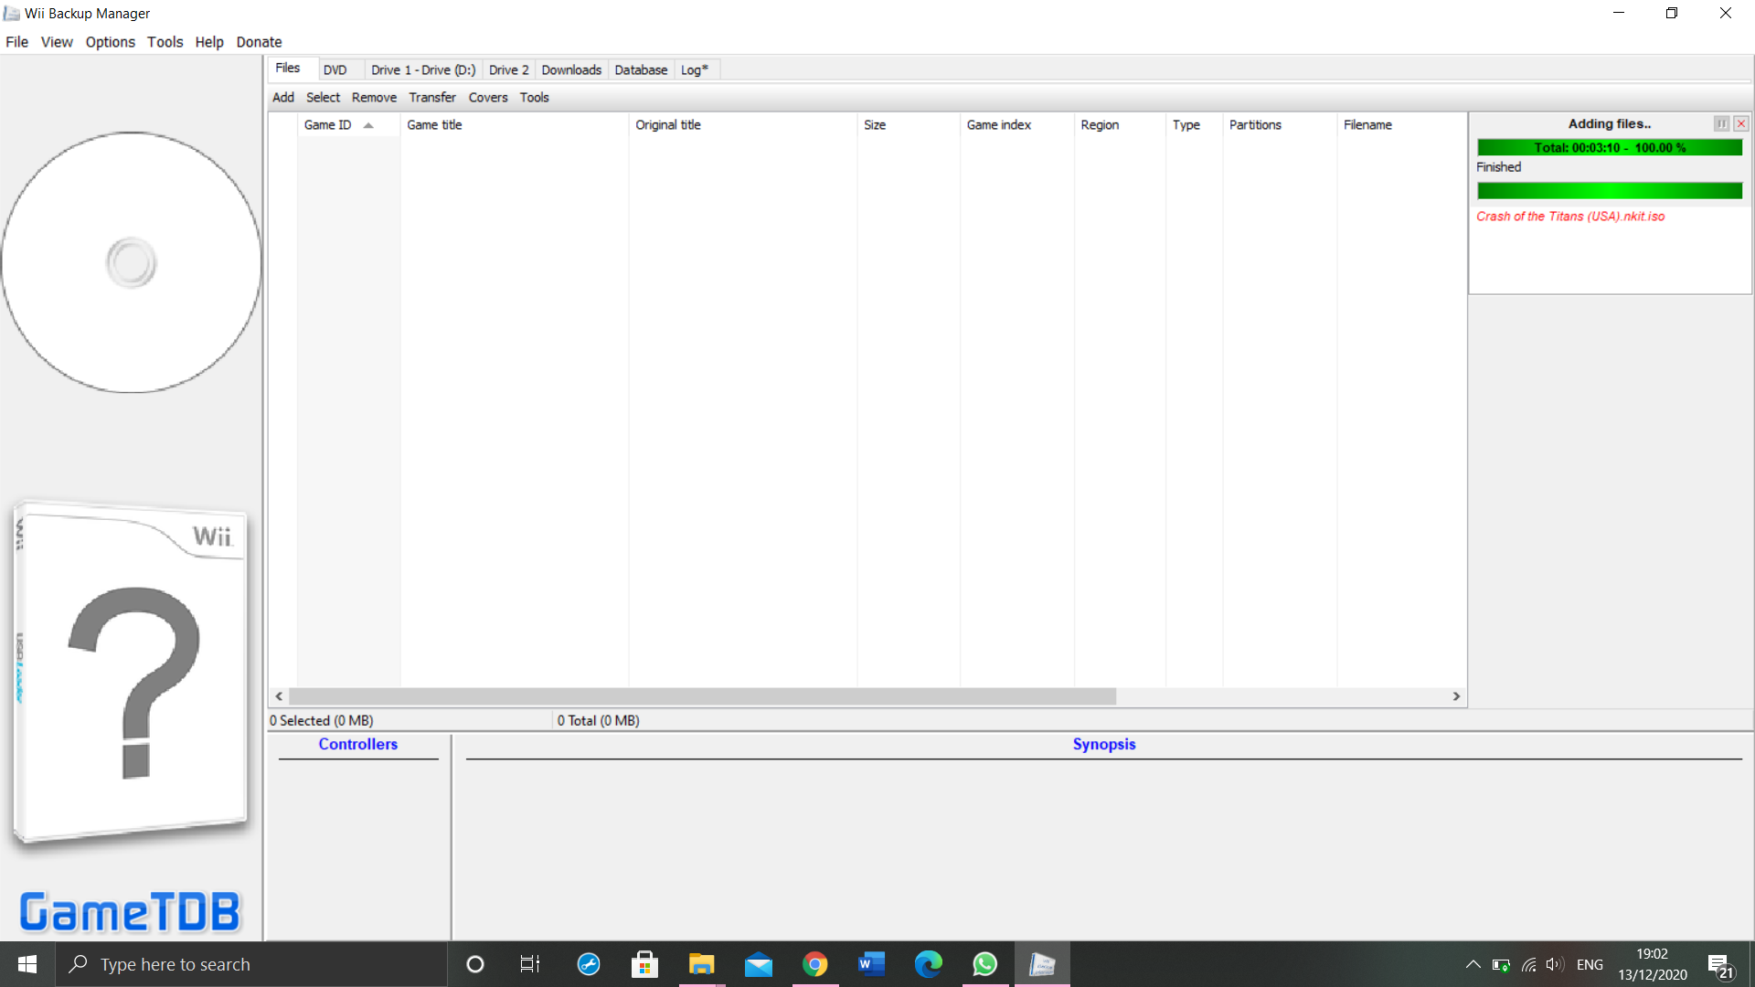Screen dimensions: 1755x987
Task: Click the Crash of the Titans file entry
Action: [x=1570, y=217]
